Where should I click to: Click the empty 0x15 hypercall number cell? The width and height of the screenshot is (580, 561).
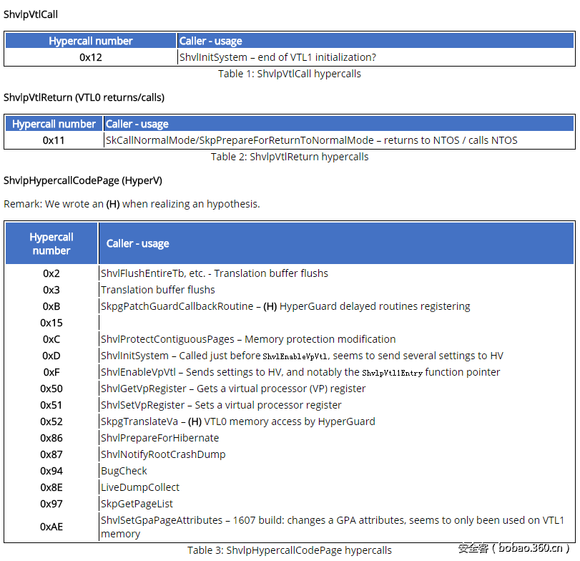pyautogui.click(x=51, y=323)
